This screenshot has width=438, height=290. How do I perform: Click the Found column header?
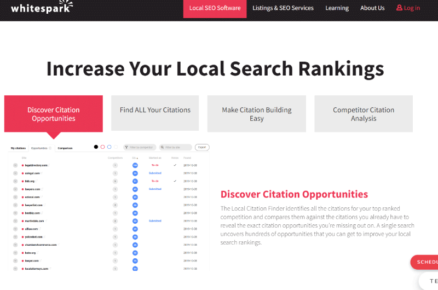click(187, 158)
